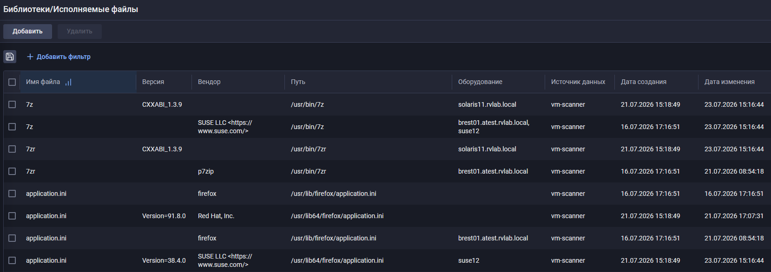Select the version cell "Version=91.8.0"
This screenshot has width=771, height=272.
tap(164, 216)
